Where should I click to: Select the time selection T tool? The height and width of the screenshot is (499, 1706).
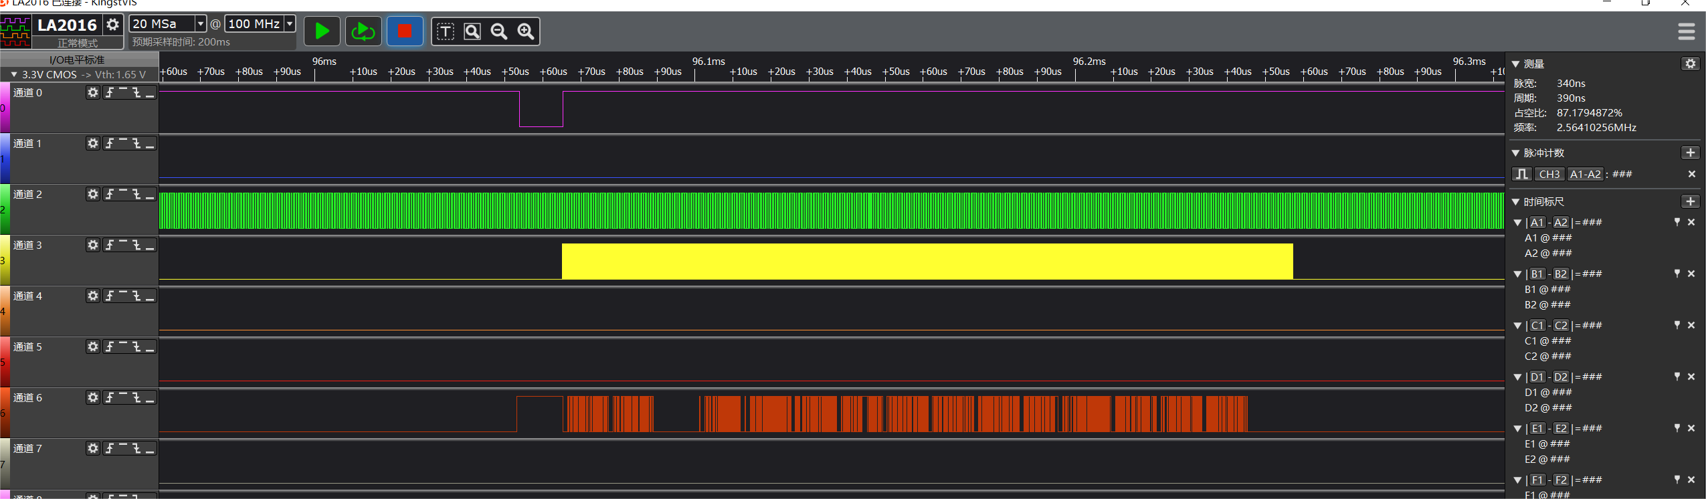[x=446, y=31]
